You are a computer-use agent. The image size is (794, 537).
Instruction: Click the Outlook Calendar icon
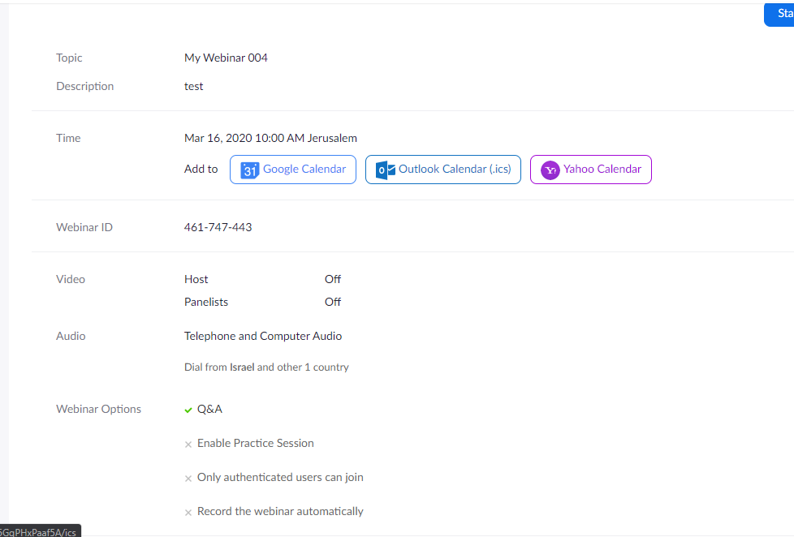(386, 170)
